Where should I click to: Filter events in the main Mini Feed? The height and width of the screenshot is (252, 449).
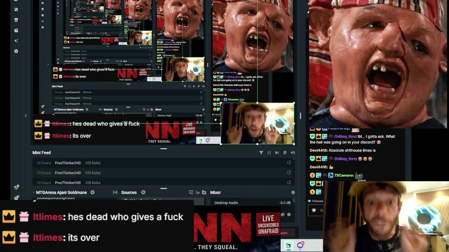point(261,153)
